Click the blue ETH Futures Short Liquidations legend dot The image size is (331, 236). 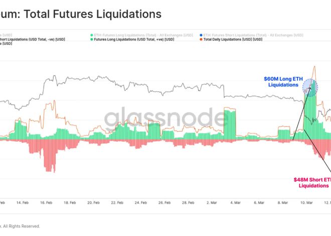click(x=201, y=34)
